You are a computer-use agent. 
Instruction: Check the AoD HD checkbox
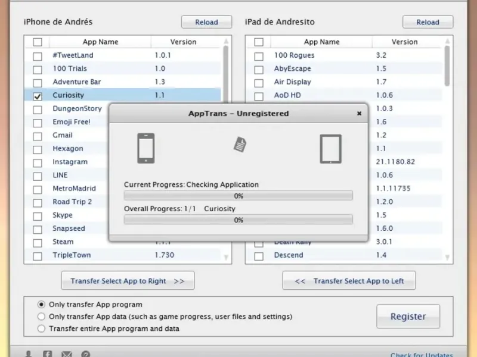tap(259, 96)
